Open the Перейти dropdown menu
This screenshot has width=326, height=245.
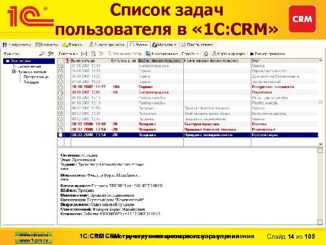pyautogui.click(x=190, y=54)
